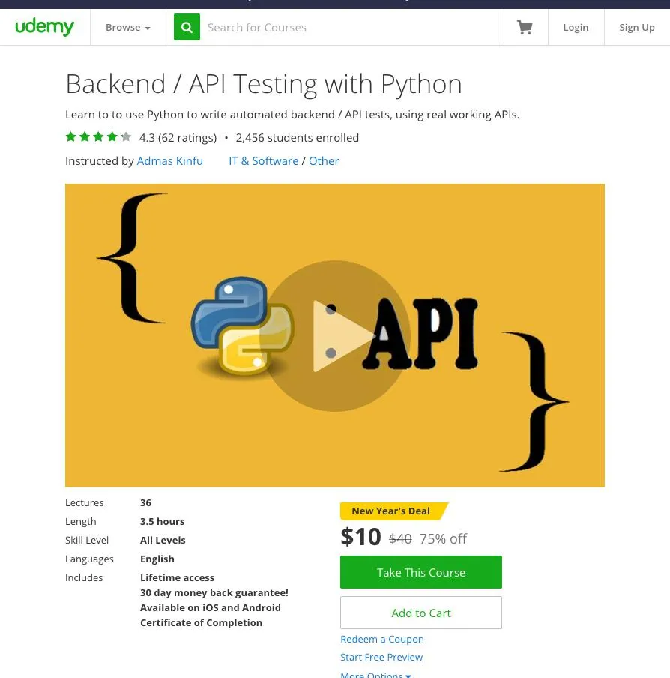670x678 pixels.
Task: Click the Redeem a Coupon link
Action: [x=382, y=639]
